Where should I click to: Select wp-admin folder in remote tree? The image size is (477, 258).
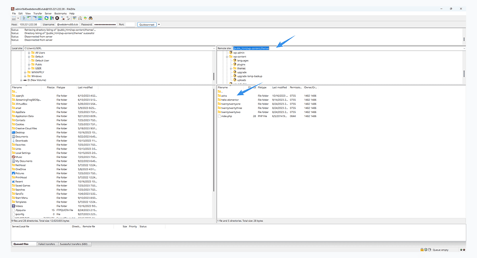click(x=239, y=52)
